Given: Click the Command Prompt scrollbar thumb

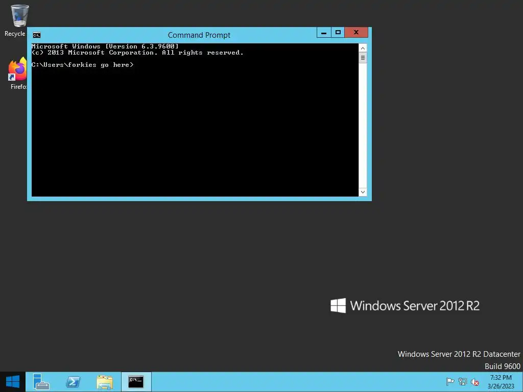Looking at the screenshot, I should point(363,58).
